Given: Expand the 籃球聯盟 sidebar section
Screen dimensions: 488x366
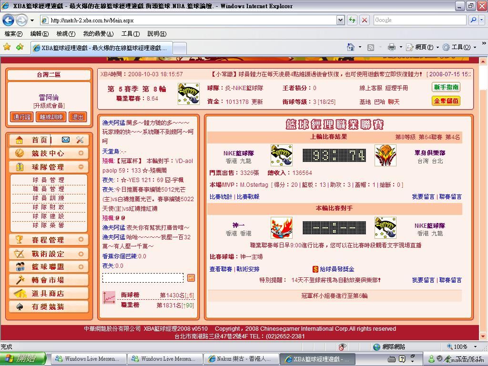Looking at the screenshot, I should tap(81, 267).
